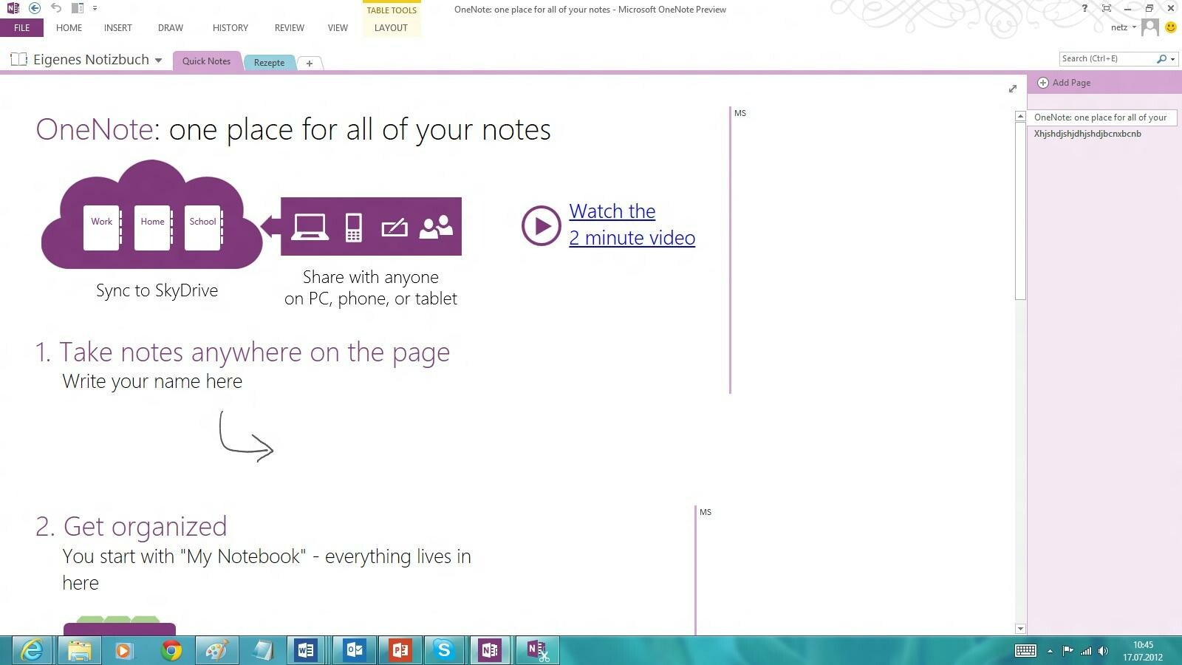The height and width of the screenshot is (665, 1182).
Task: Switch to the Rezepte section tab
Action: (269, 63)
